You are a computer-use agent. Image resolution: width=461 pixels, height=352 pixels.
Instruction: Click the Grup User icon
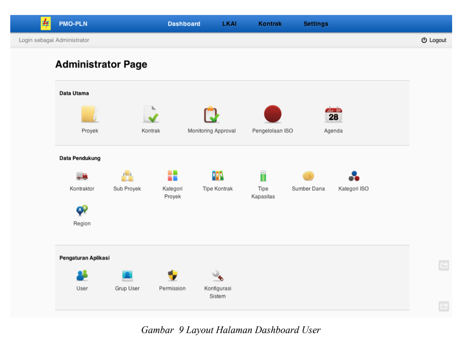tap(127, 276)
